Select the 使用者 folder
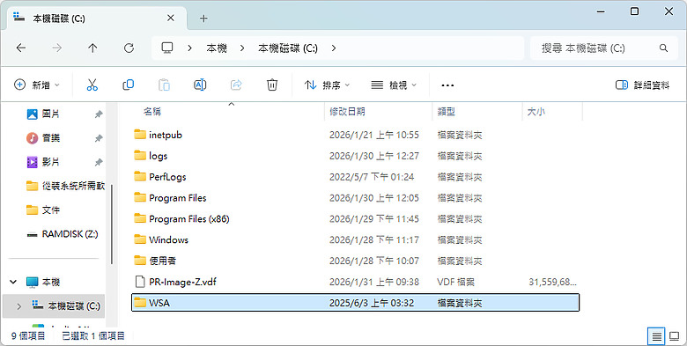 tap(356, 261)
